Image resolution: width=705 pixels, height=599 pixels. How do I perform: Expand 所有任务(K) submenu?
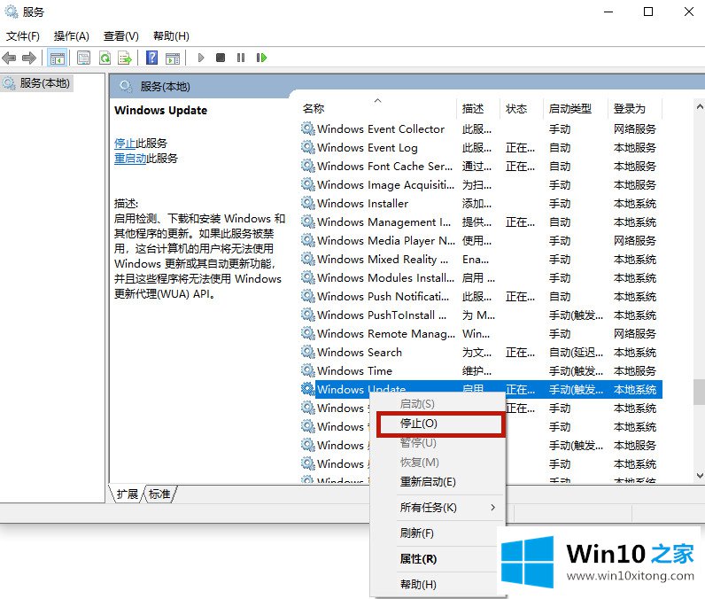(x=437, y=508)
